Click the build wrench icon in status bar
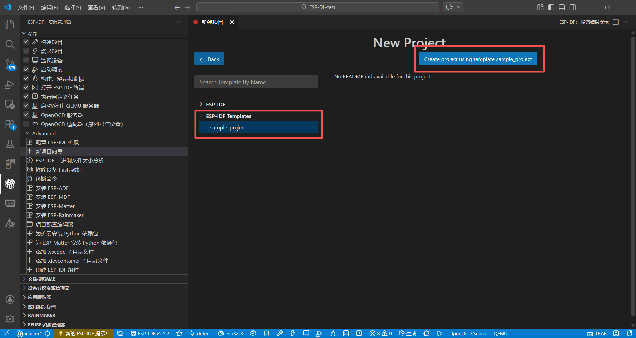 coord(280,333)
